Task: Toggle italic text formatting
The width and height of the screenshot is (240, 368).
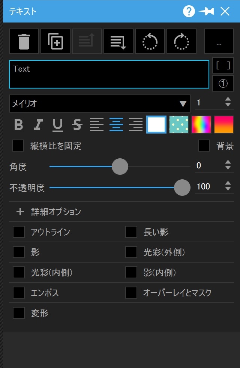Action: 38,125
